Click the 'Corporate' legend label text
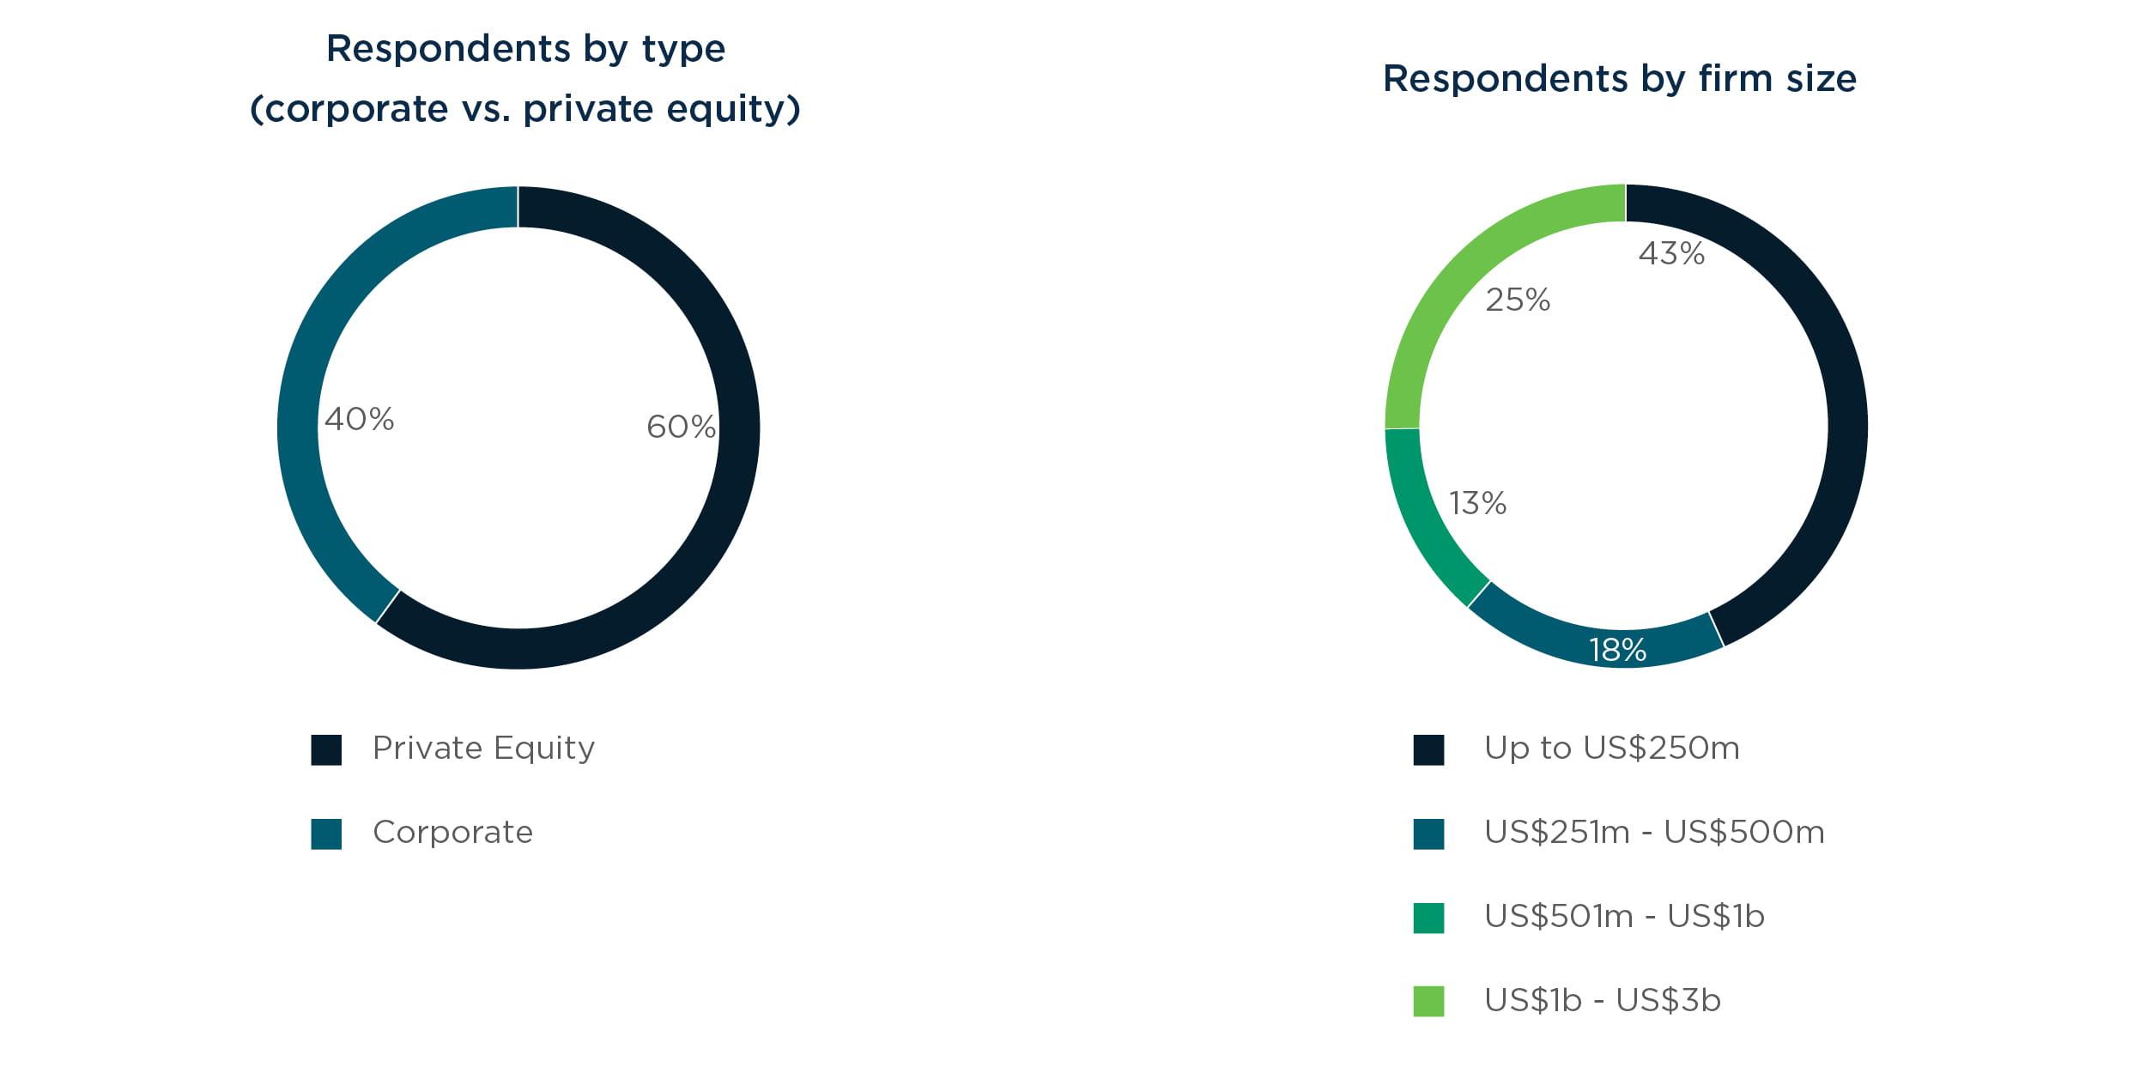The width and height of the screenshot is (2146, 1073). 452,833
